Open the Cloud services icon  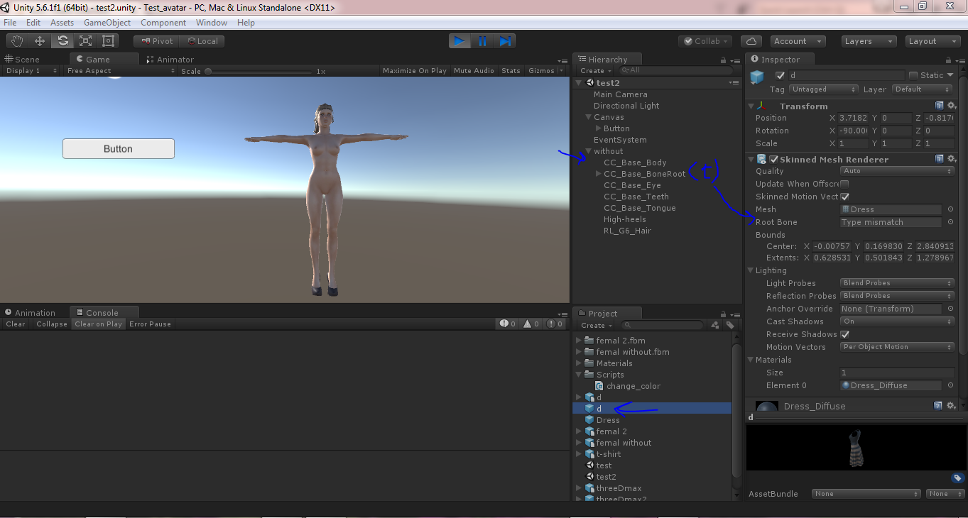coord(751,41)
